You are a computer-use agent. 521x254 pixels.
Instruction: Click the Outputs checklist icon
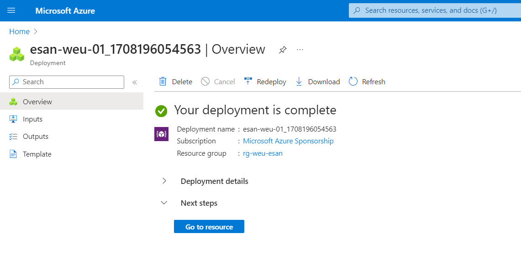pos(13,137)
